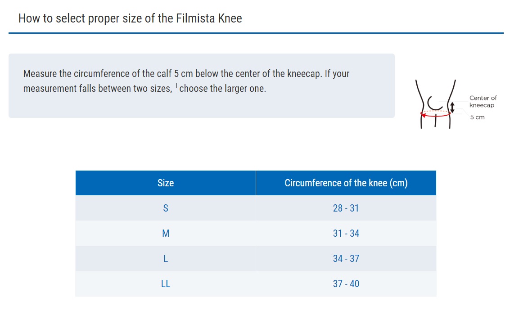The height and width of the screenshot is (311, 510).
Task: Click the '31 - 34' circumference value
Action: [346, 234]
